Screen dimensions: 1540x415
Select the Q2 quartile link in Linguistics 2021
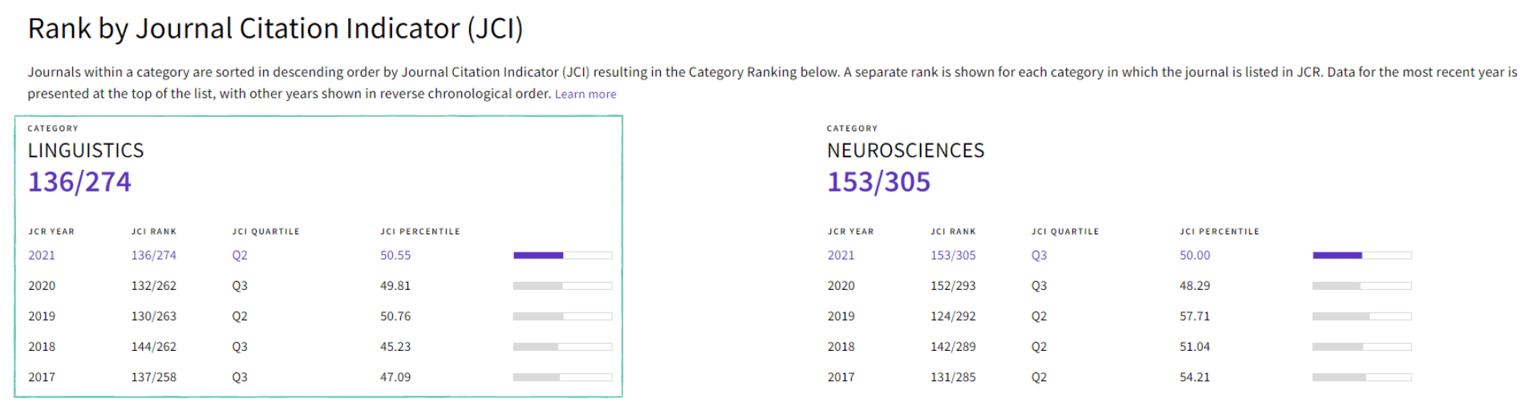[240, 256]
